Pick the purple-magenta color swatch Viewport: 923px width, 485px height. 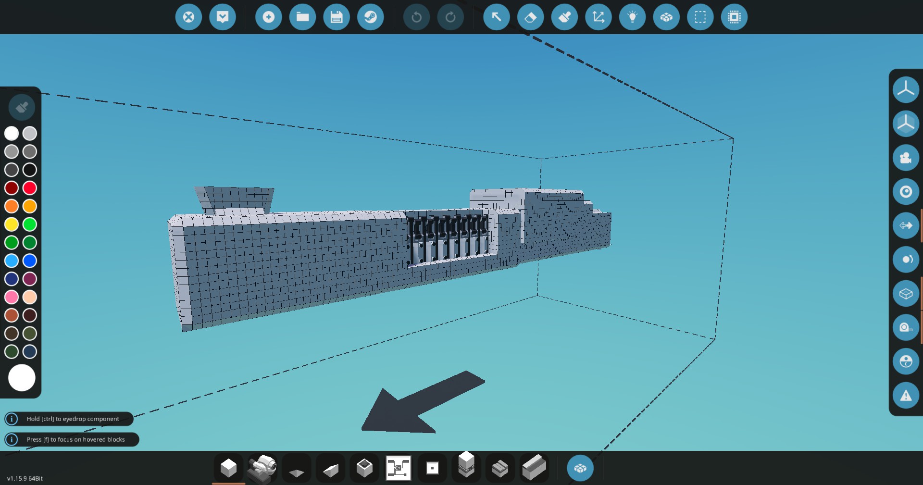click(30, 279)
